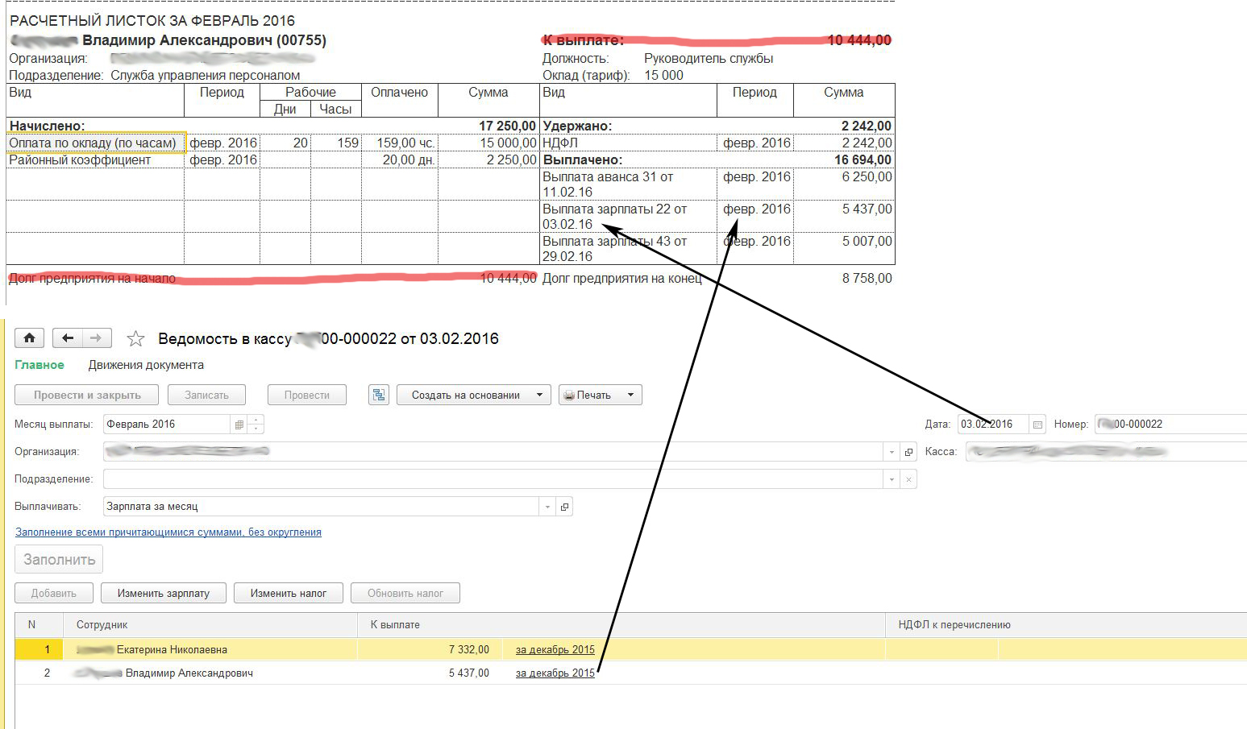The width and height of the screenshot is (1247, 729).
Task: Open calendar picker for Дата field
Action: tap(1037, 425)
